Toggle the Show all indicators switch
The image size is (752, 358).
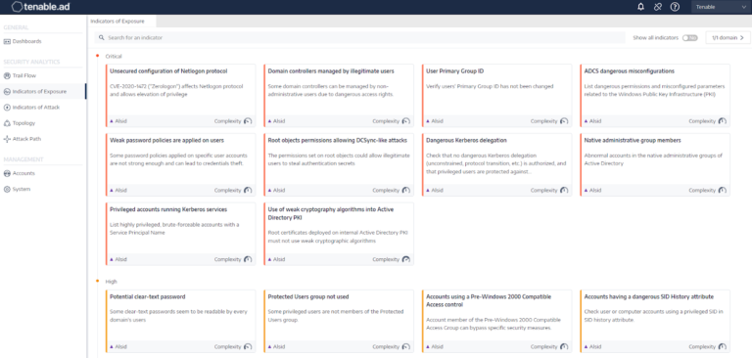click(689, 38)
